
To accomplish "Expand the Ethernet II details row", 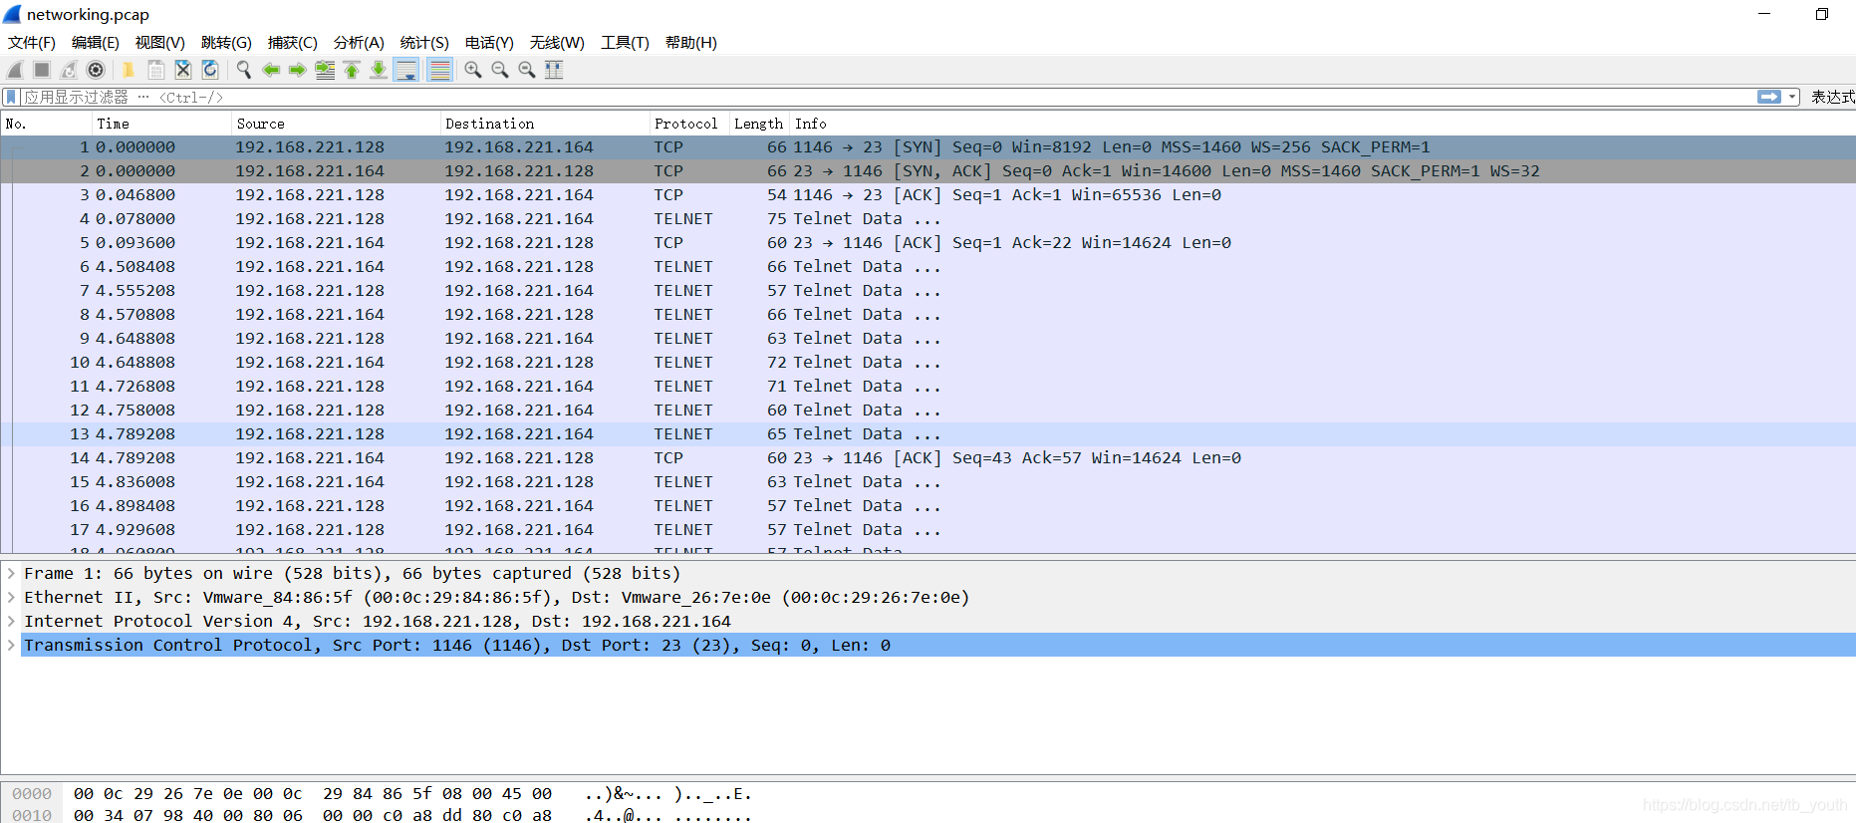I will pyautogui.click(x=11, y=597).
